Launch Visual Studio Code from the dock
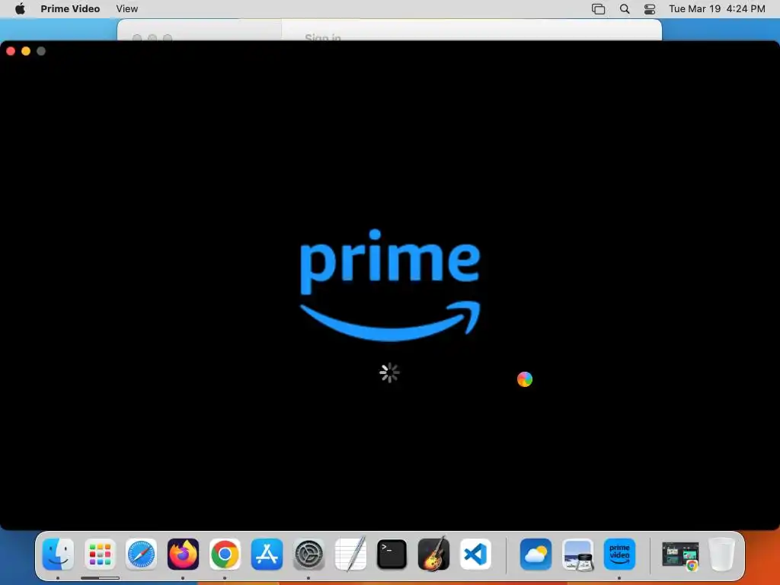 (475, 554)
